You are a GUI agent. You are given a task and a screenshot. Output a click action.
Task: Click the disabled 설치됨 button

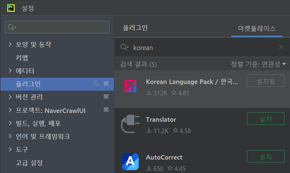tap(266, 81)
